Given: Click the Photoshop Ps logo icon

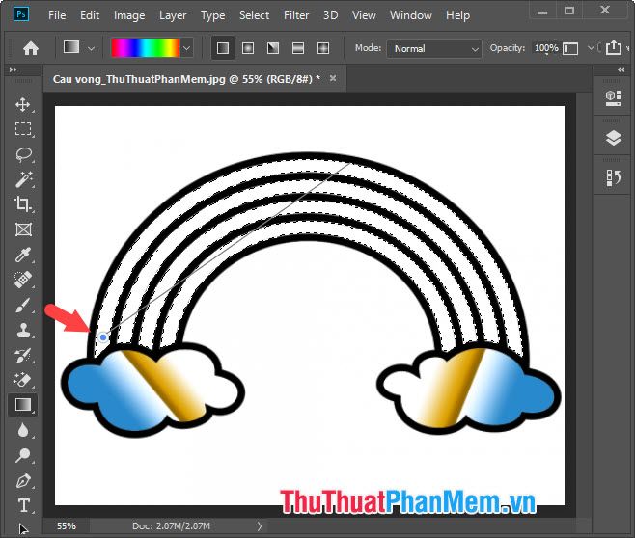Looking at the screenshot, I should 21,15.
